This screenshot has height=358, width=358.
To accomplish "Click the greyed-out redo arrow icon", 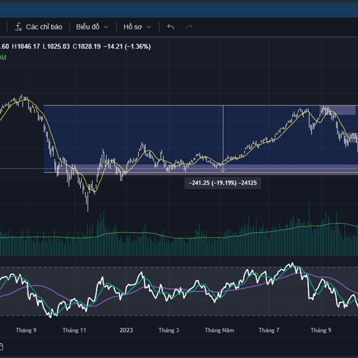I will click(189, 27).
